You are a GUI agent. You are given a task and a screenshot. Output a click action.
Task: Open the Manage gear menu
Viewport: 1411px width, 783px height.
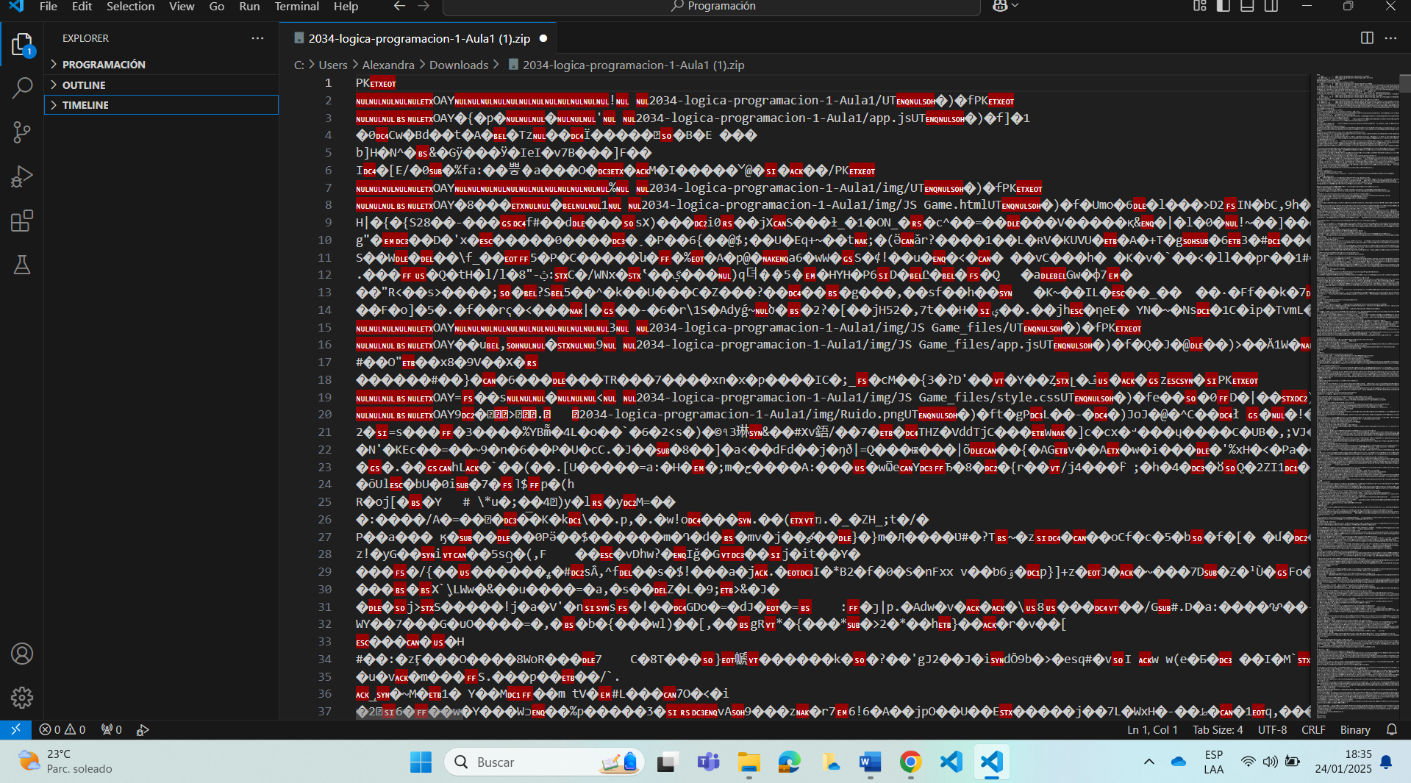coord(22,697)
